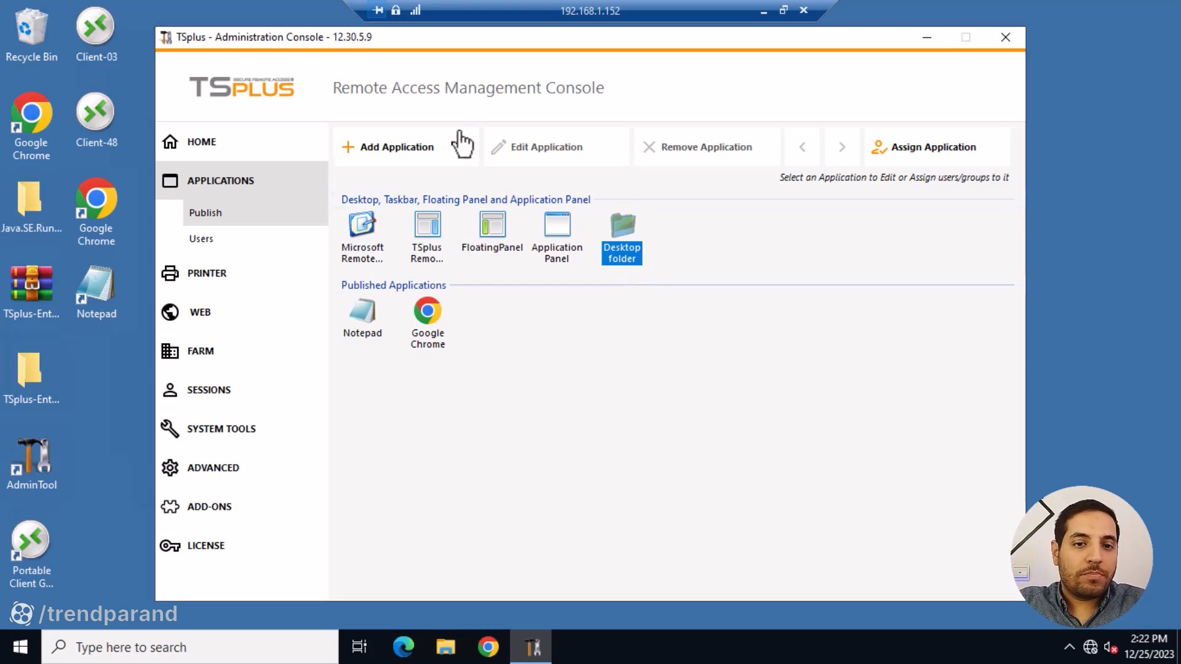Select Client-03 desktop shortcut
Image resolution: width=1181 pixels, height=664 pixels.
coord(96,36)
